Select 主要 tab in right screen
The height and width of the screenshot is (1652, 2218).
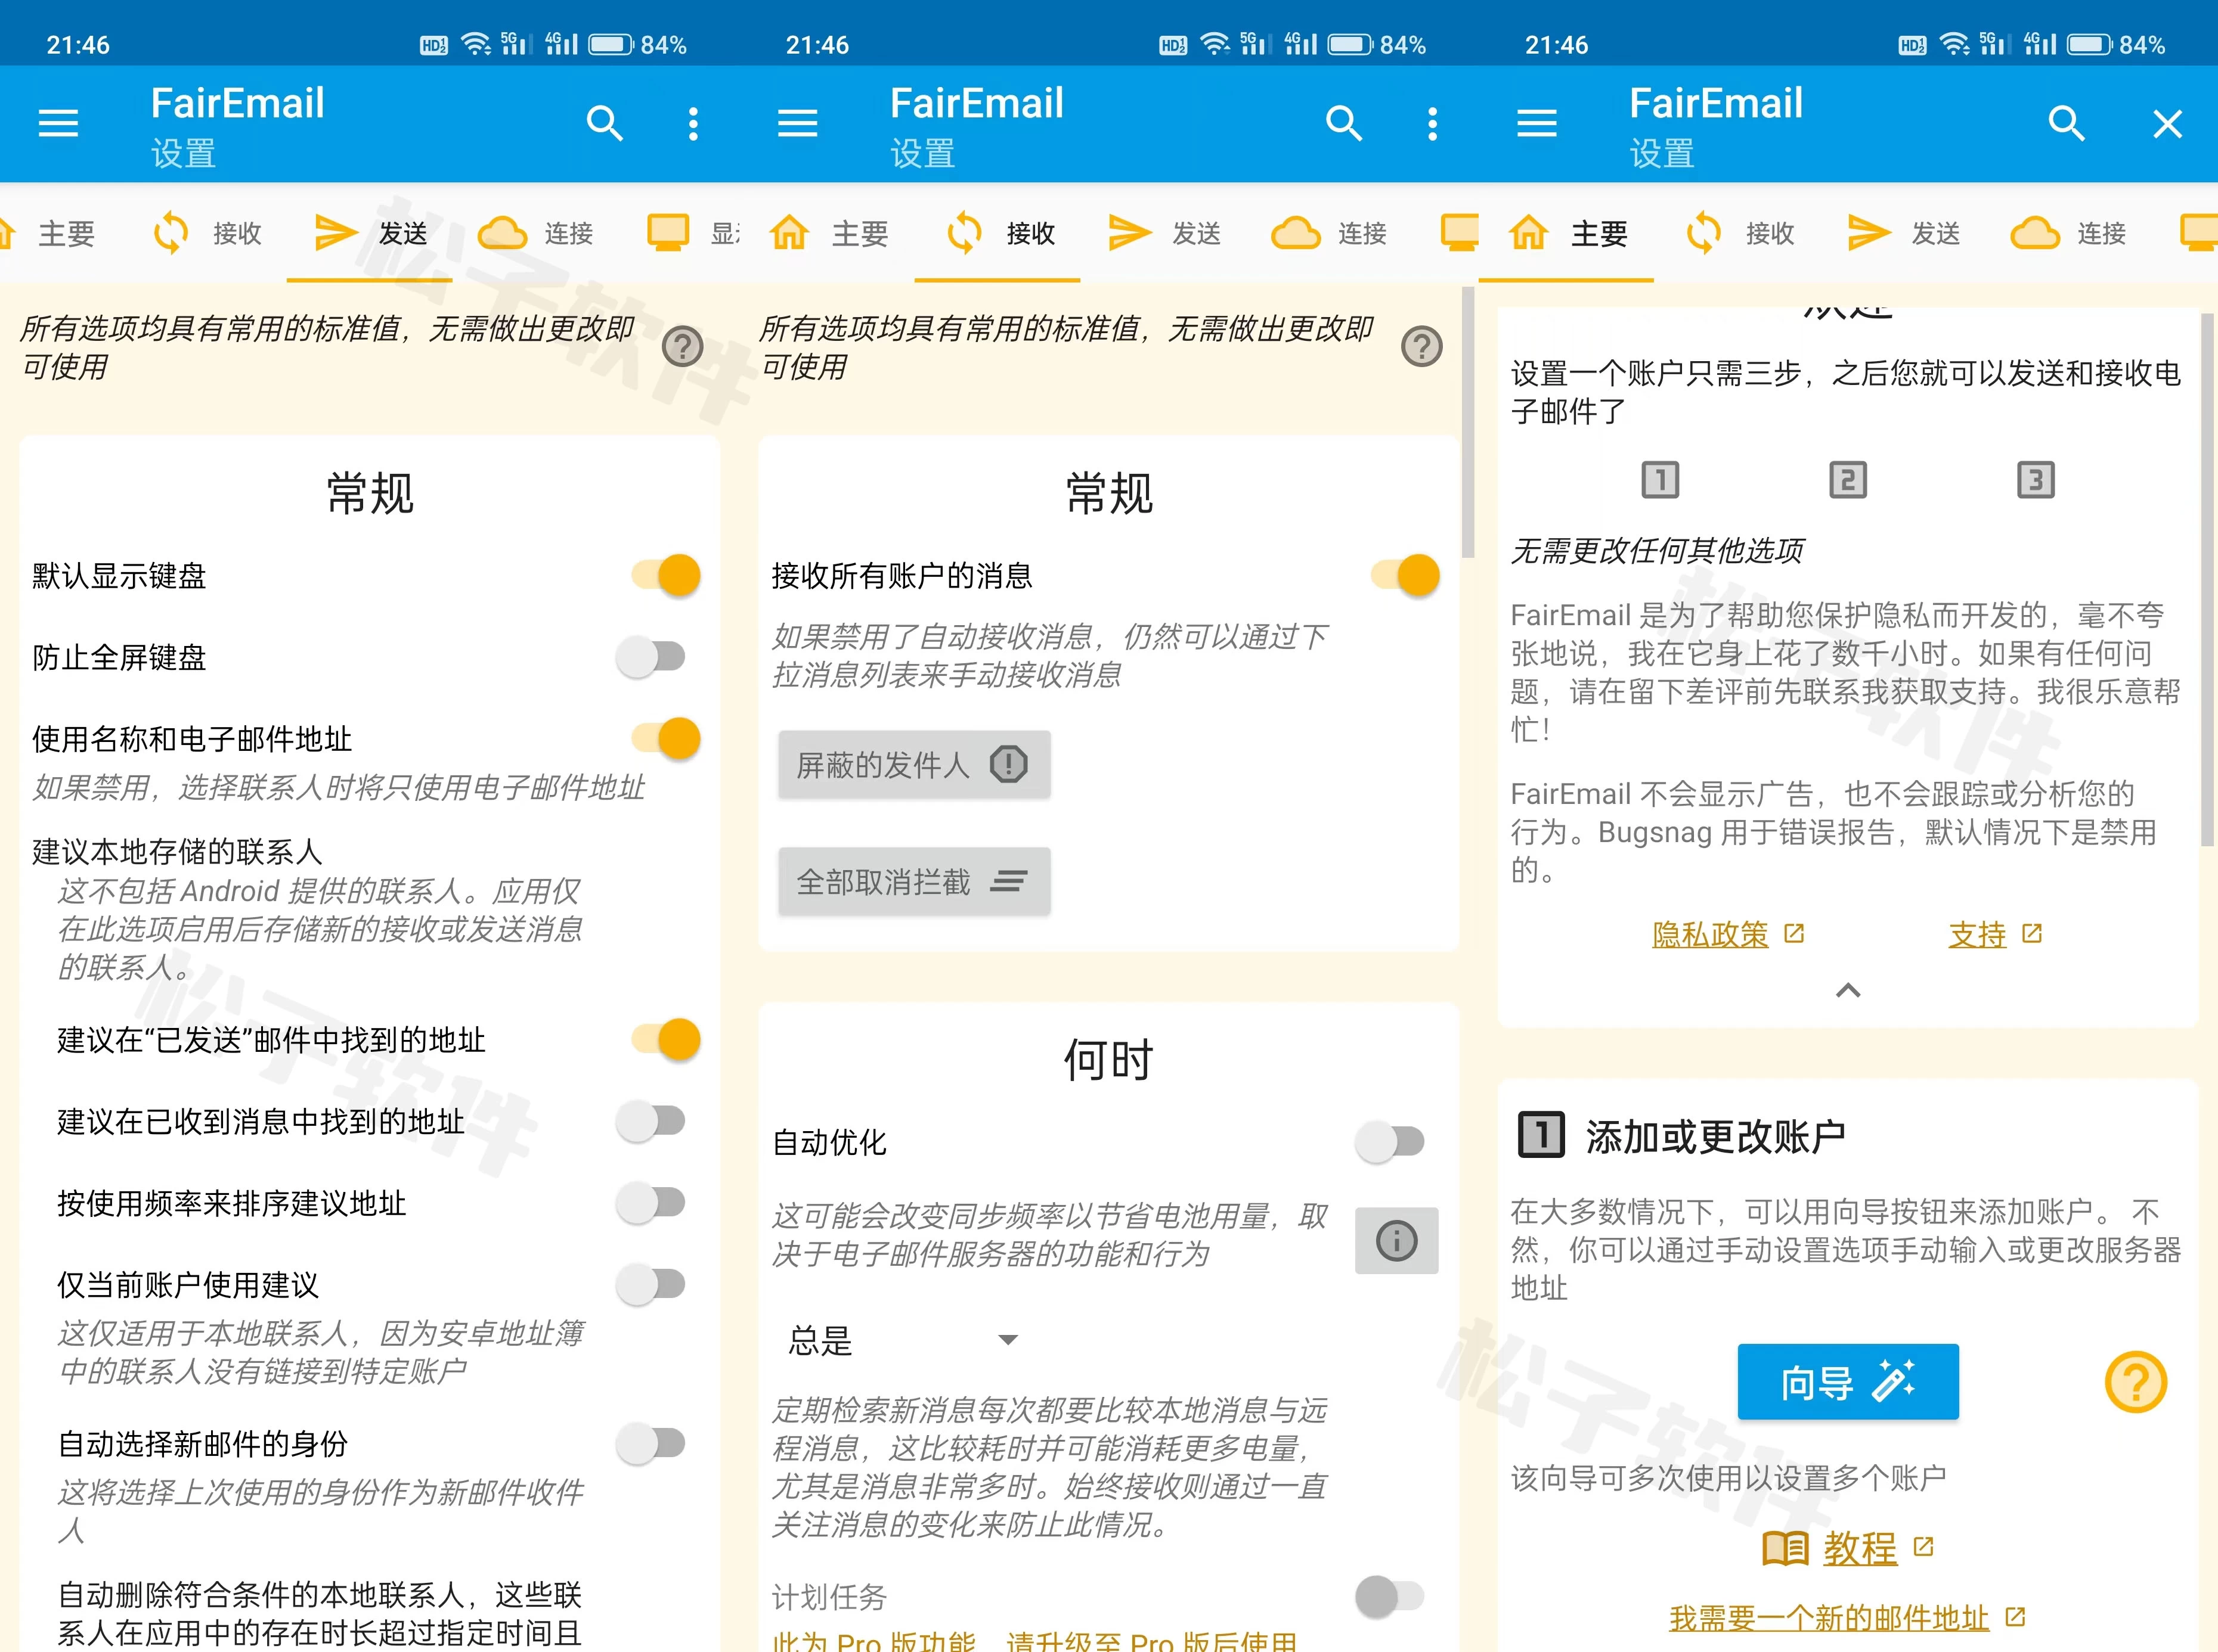1567,233
